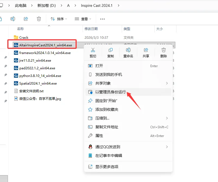Sort by the 大小 column header
218x182 pixels.
(160, 29)
